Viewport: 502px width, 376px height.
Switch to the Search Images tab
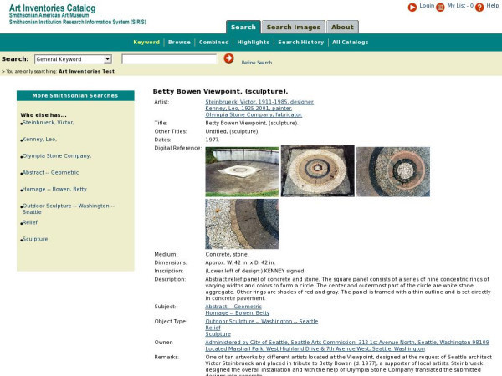(x=294, y=27)
